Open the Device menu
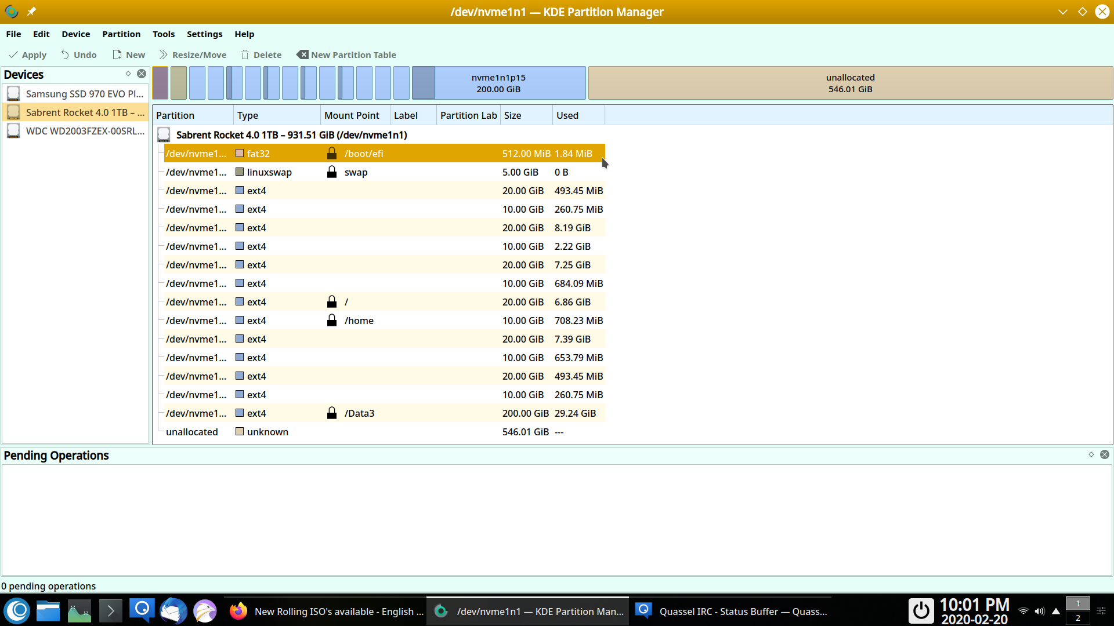This screenshot has height=626, width=1114. [76, 34]
